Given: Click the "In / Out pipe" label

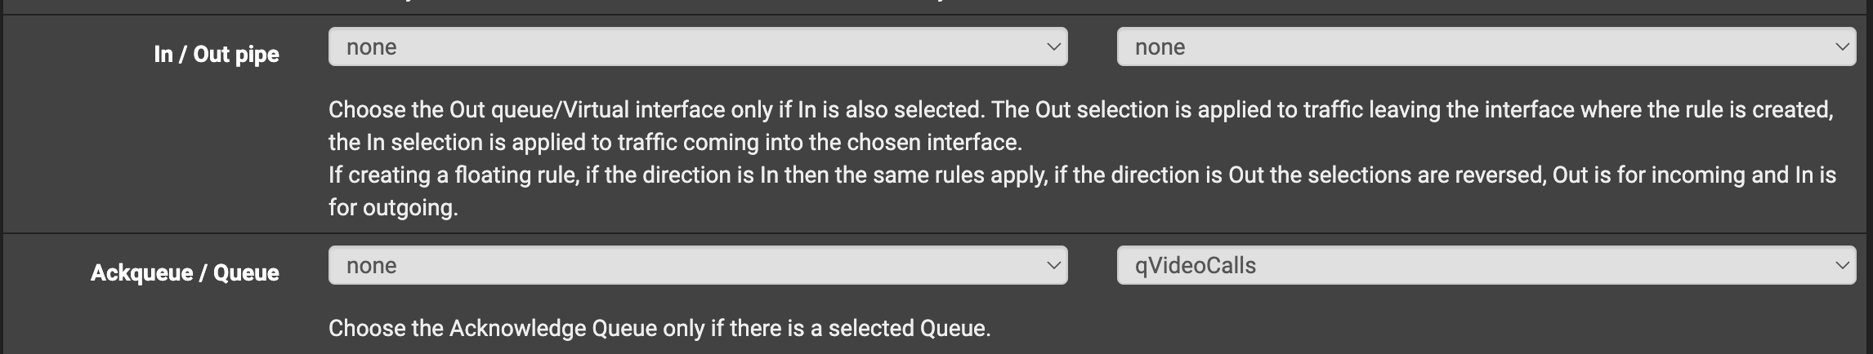Looking at the screenshot, I should click(x=217, y=55).
